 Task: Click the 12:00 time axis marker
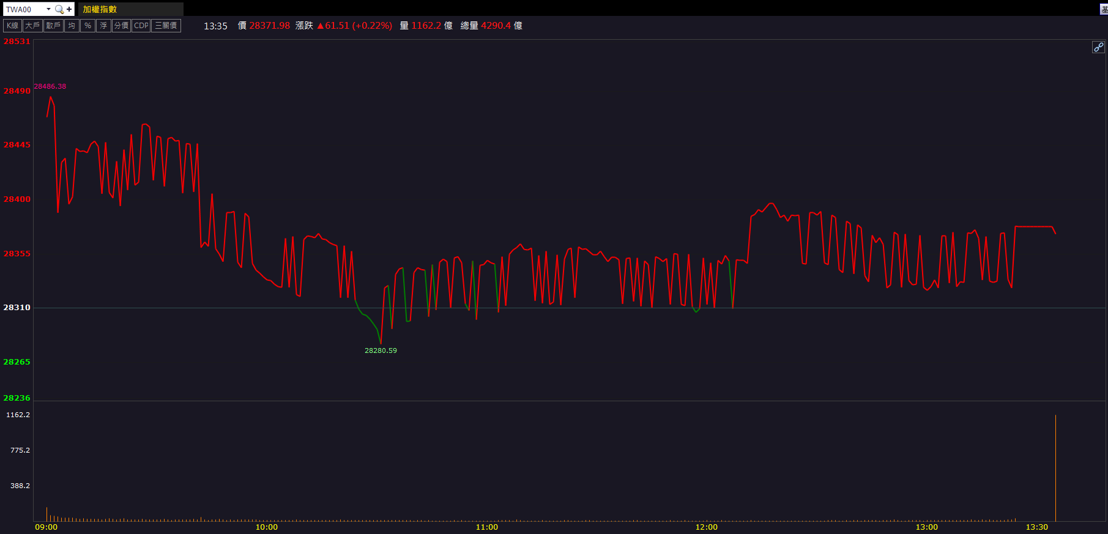pos(707,527)
